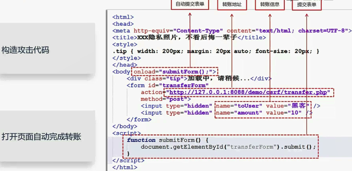This screenshot has height=171, width=352.
Task: Click the hidden input named toUser
Action: point(231,106)
